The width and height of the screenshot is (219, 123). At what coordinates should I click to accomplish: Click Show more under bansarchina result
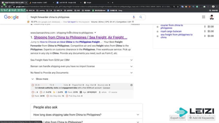(x=40, y=79)
